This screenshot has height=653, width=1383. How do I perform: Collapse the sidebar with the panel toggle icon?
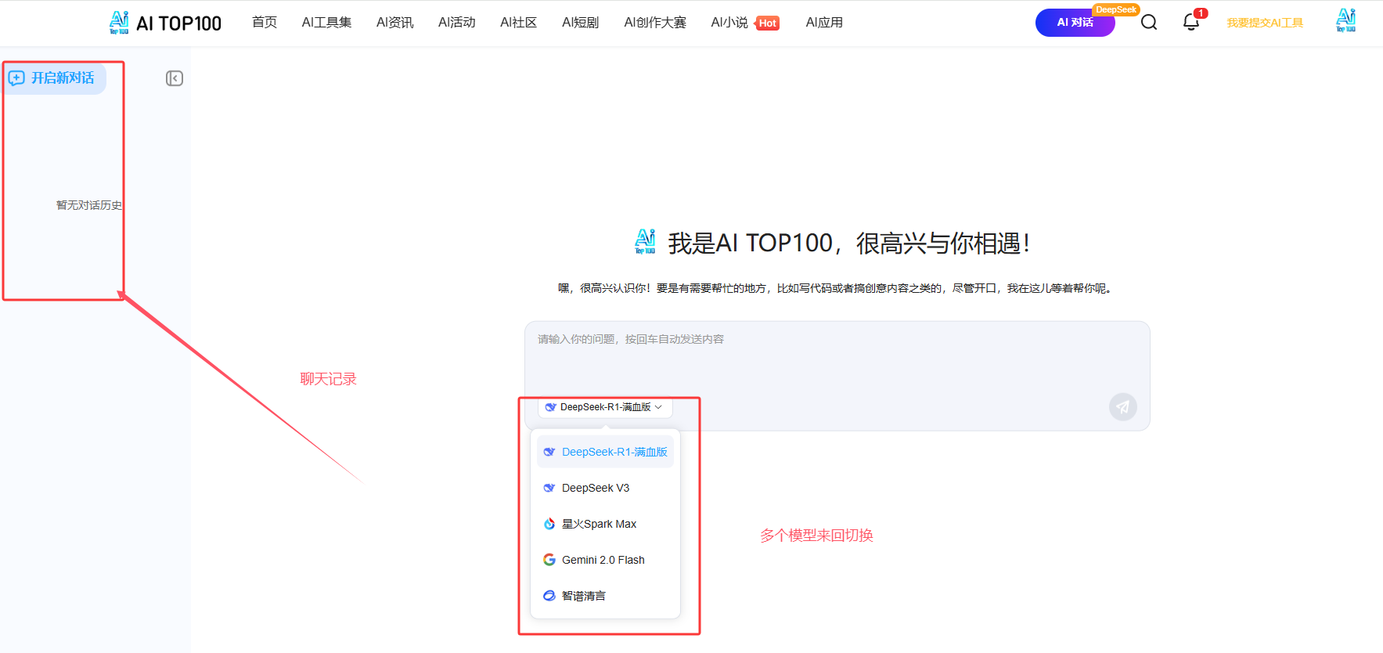[175, 78]
